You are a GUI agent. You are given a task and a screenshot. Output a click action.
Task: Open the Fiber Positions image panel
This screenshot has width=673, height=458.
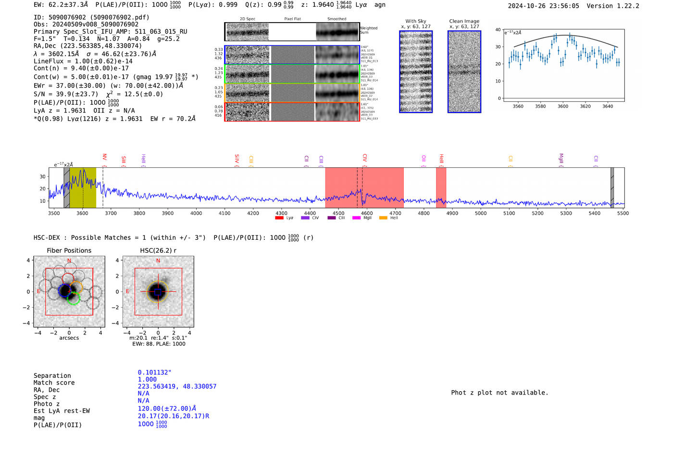(69, 292)
